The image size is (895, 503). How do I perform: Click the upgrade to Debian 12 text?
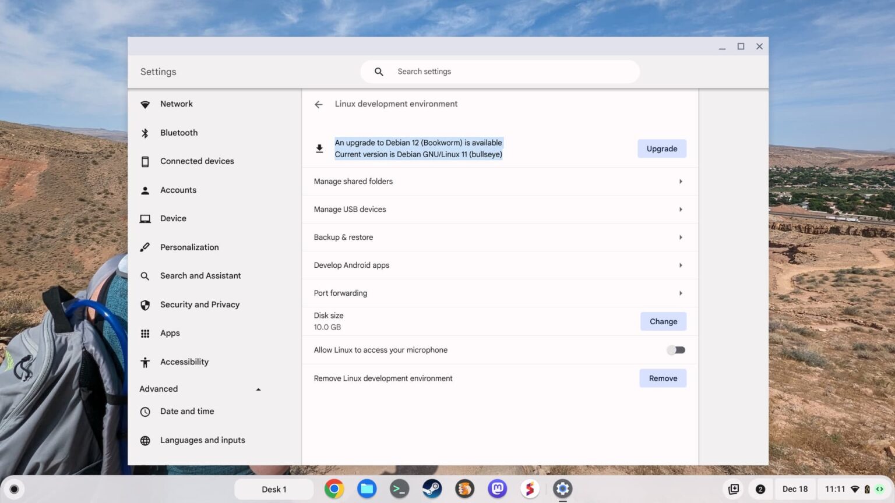tap(418, 143)
